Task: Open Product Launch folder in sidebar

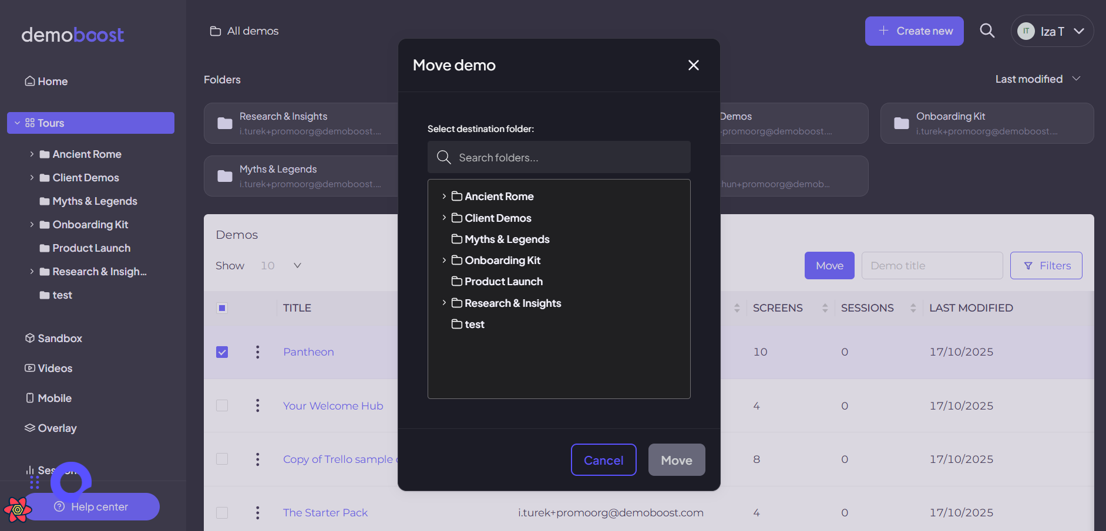Action: click(85, 248)
